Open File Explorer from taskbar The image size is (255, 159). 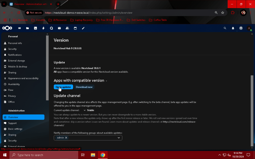(x=93, y=155)
